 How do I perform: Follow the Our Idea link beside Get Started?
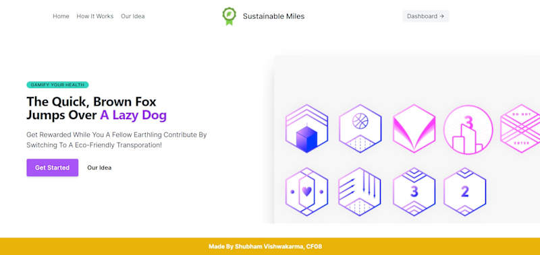pyautogui.click(x=99, y=168)
